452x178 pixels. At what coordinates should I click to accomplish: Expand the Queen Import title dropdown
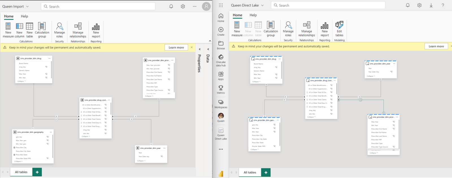[27, 6]
